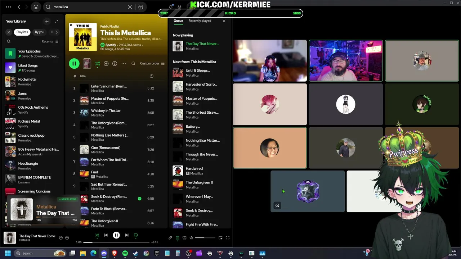Open Liked Songs playlist
The width and height of the screenshot is (461, 259).
pos(33,68)
